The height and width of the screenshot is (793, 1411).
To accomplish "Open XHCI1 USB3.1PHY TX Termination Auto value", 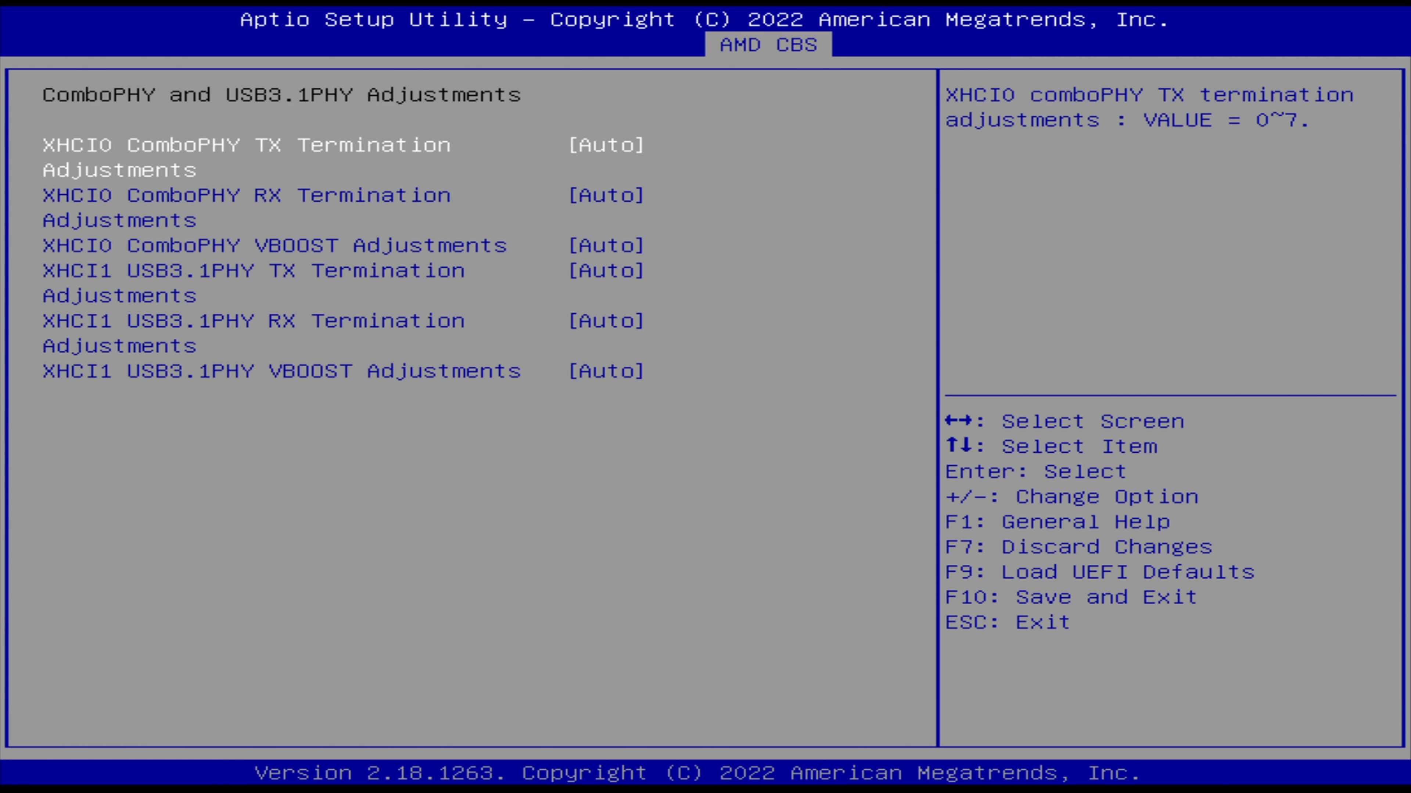I will pyautogui.click(x=606, y=271).
